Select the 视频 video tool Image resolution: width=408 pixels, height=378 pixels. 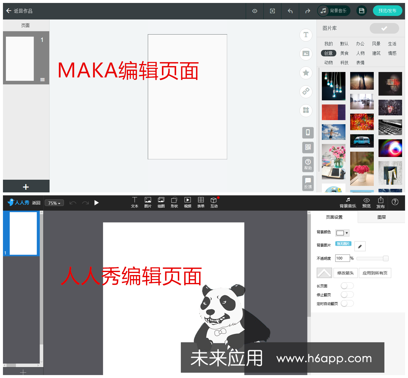[188, 202]
